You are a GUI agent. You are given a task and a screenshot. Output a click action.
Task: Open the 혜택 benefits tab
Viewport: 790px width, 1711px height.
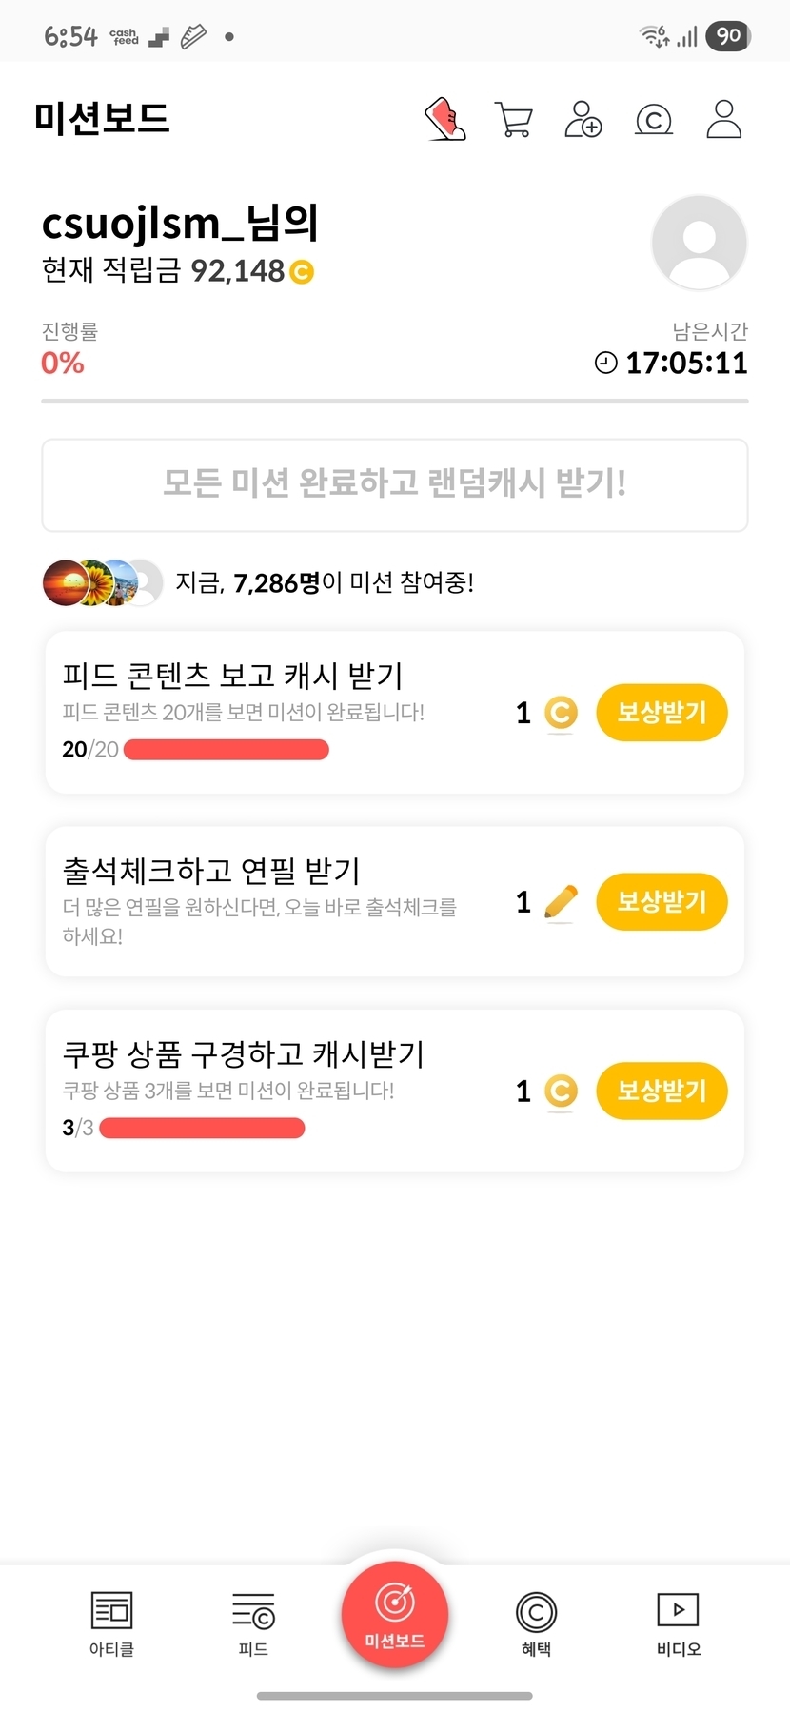click(x=536, y=1623)
